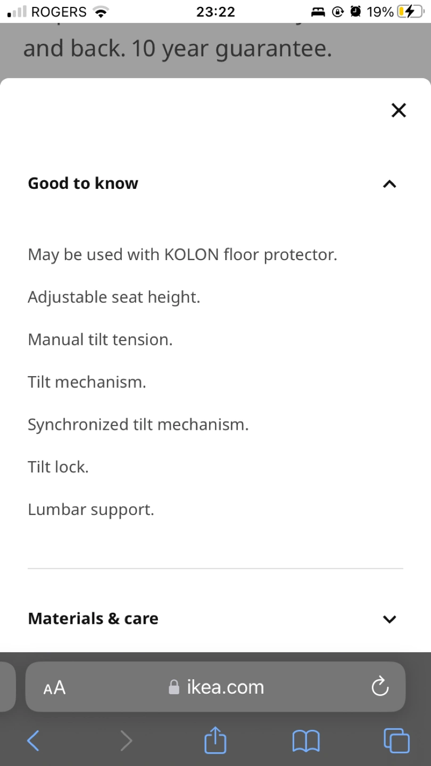Tap the ikea.com address field
This screenshot has height=766, width=431.
[x=226, y=687]
